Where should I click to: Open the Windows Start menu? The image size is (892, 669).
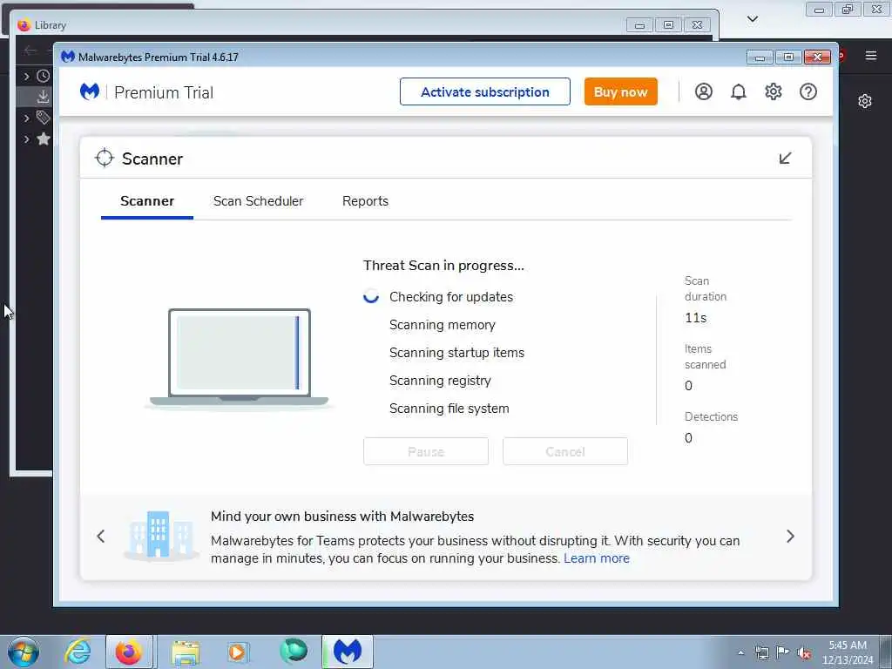24,652
